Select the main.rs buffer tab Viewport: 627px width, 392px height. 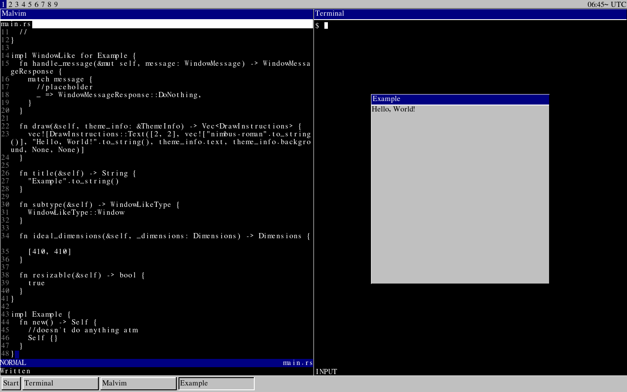pos(16,24)
